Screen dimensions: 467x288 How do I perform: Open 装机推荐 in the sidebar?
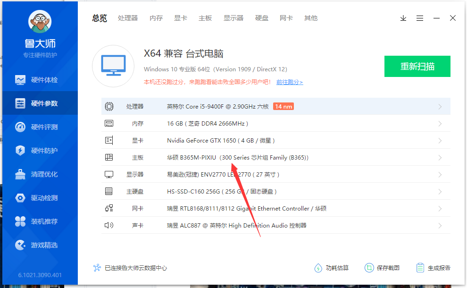[x=40, y=221]
